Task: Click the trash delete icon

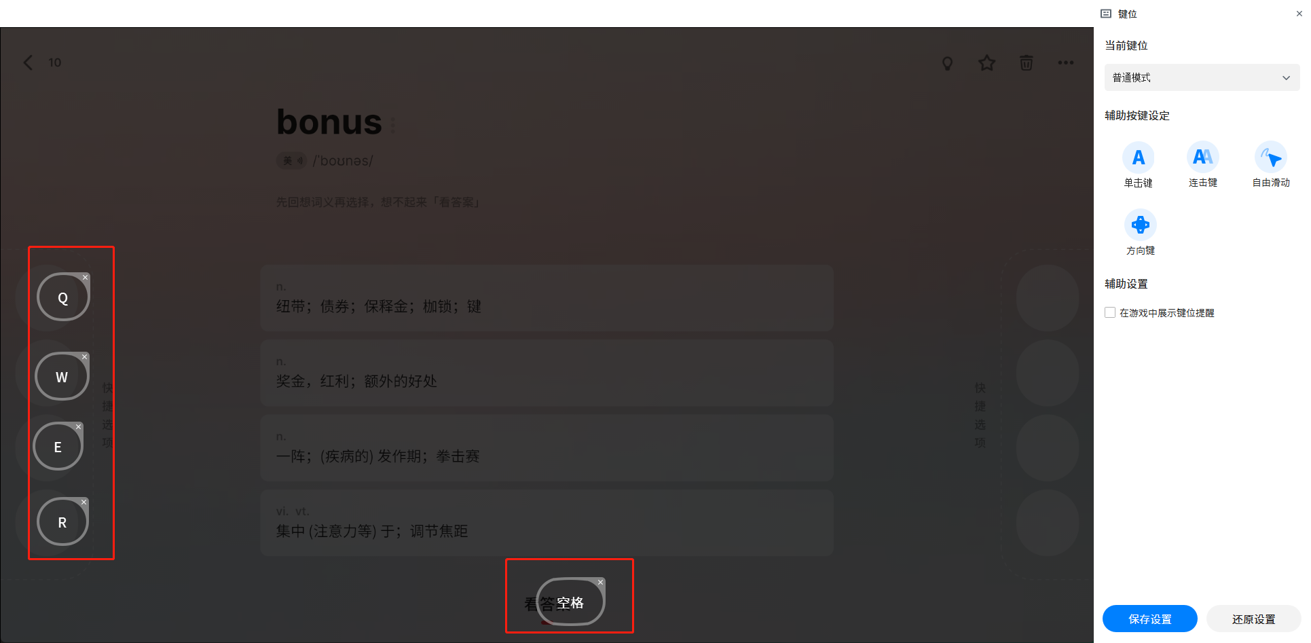Action: coord(1026,63)
